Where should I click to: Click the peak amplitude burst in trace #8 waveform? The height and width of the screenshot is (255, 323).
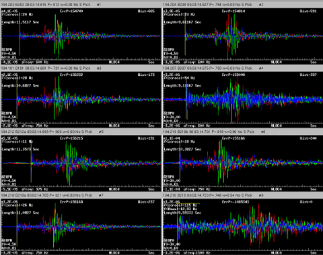(256, 226)
